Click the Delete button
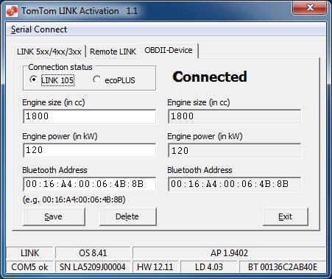This screenshot has width=332, height=279. tap(127, 216)
